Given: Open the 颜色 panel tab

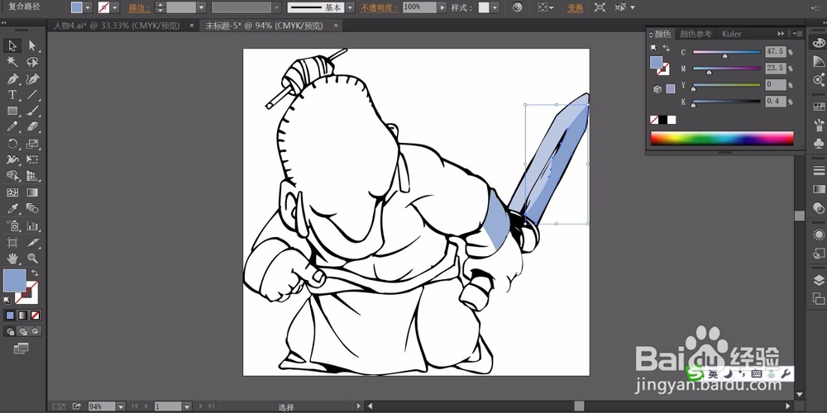Looking at the screenshot, I should point(662,34).
